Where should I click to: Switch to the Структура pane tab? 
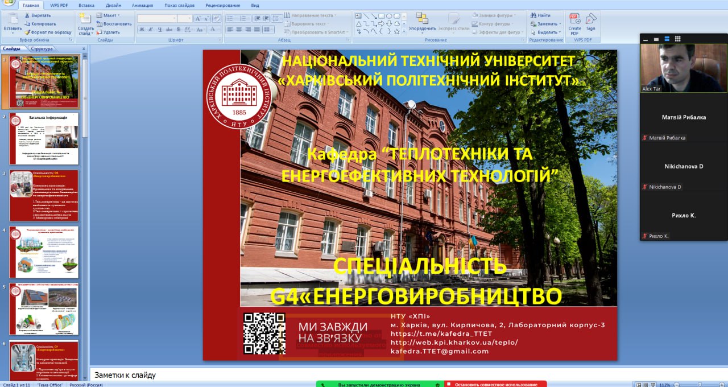[x=42, y=49]
